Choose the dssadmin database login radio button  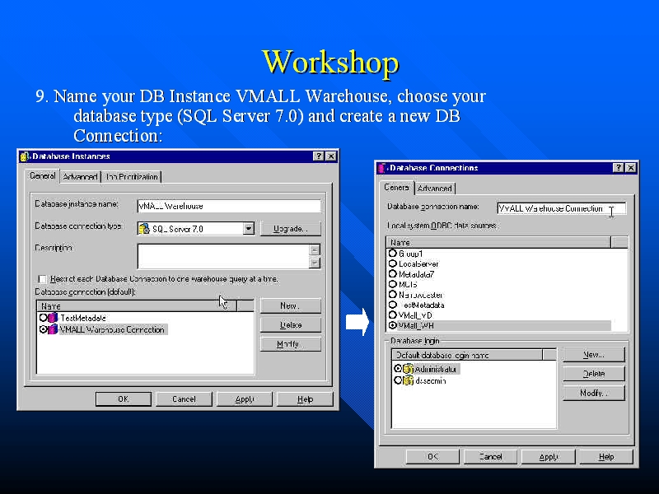point(398,380)
